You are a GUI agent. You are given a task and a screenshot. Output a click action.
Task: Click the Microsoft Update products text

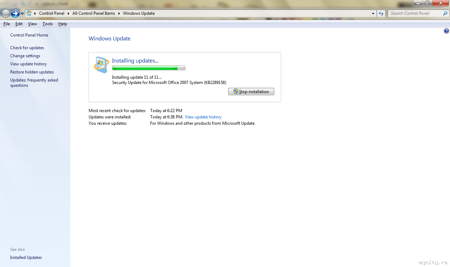202,123
